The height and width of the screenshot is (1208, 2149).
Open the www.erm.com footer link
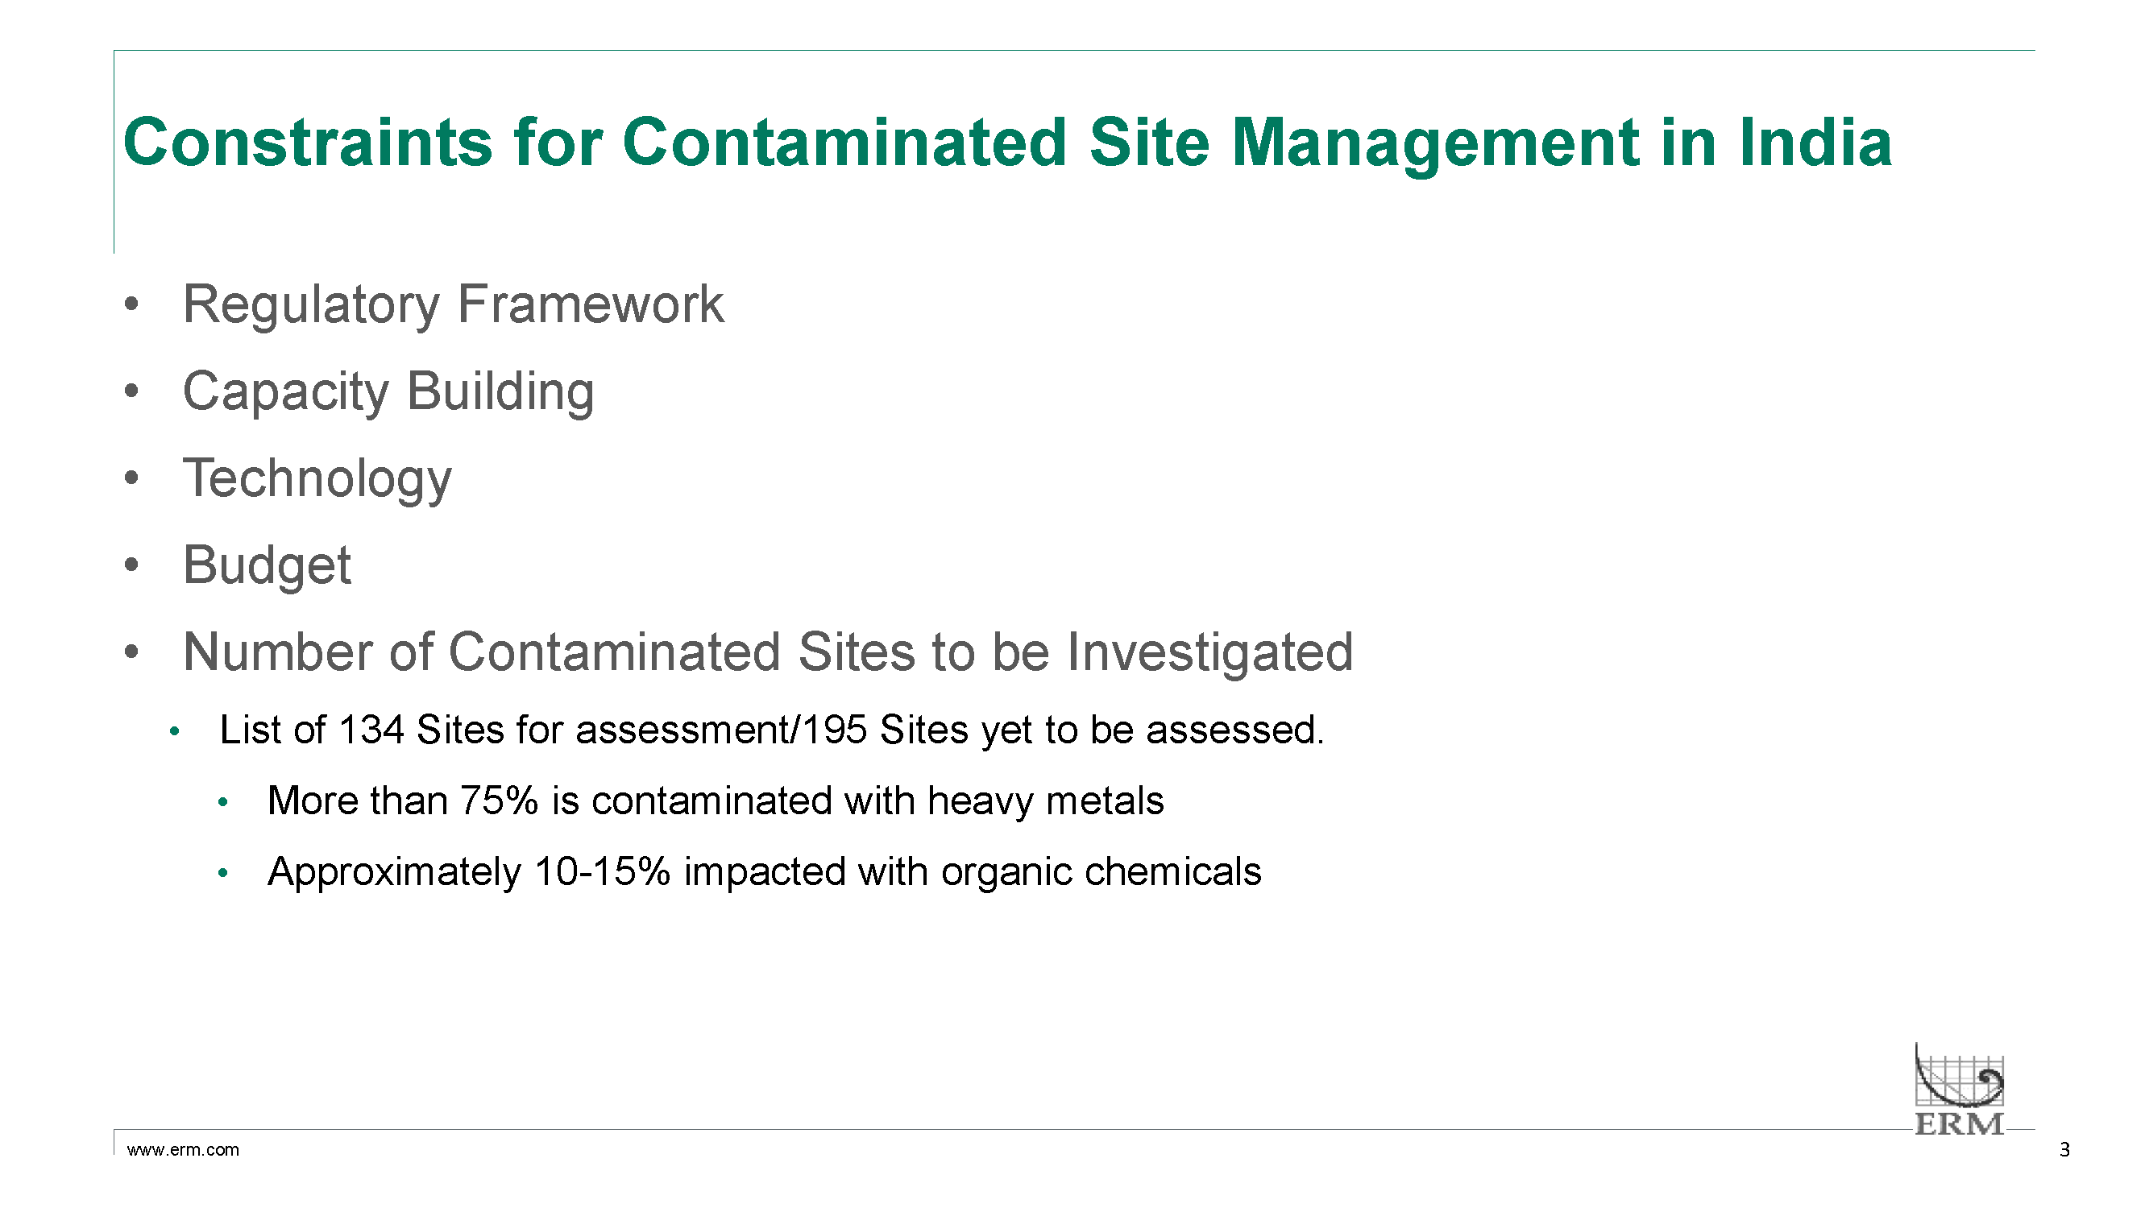click(183, 1150)
